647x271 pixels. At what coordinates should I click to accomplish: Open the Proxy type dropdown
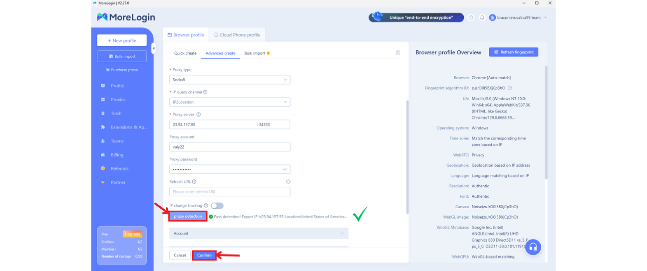(230, 80)
